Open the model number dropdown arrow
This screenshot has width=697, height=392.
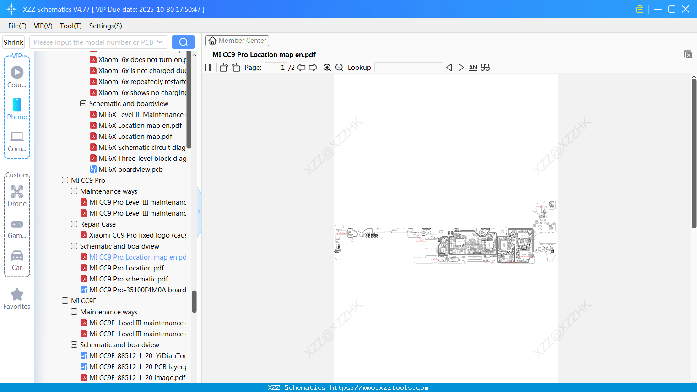[x=160, y=42]
